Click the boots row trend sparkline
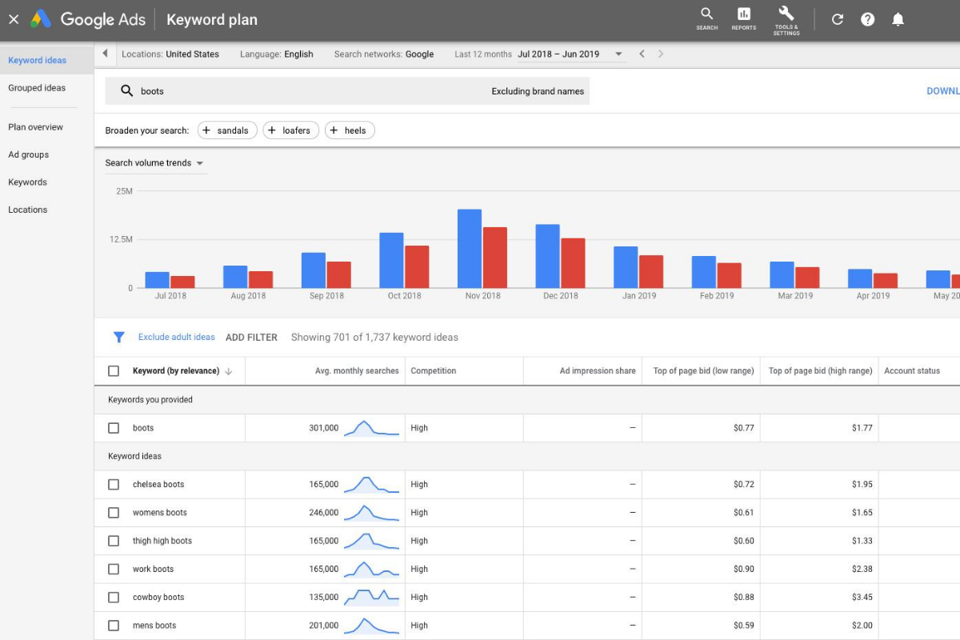The width and height of the screenshot is (960, 640). pyautogui.click(x=371, y=428)
